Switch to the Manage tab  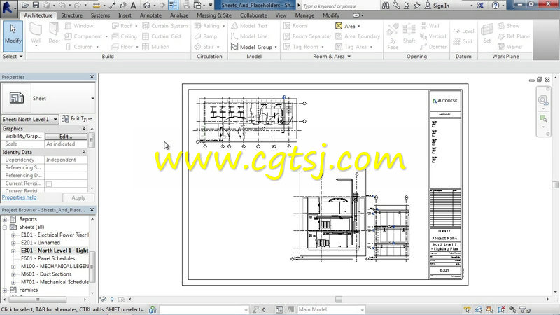(x=304, y=15)
